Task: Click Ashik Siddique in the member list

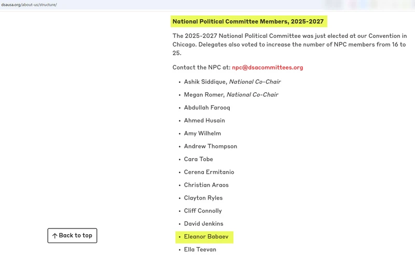Action: [205, 82]
